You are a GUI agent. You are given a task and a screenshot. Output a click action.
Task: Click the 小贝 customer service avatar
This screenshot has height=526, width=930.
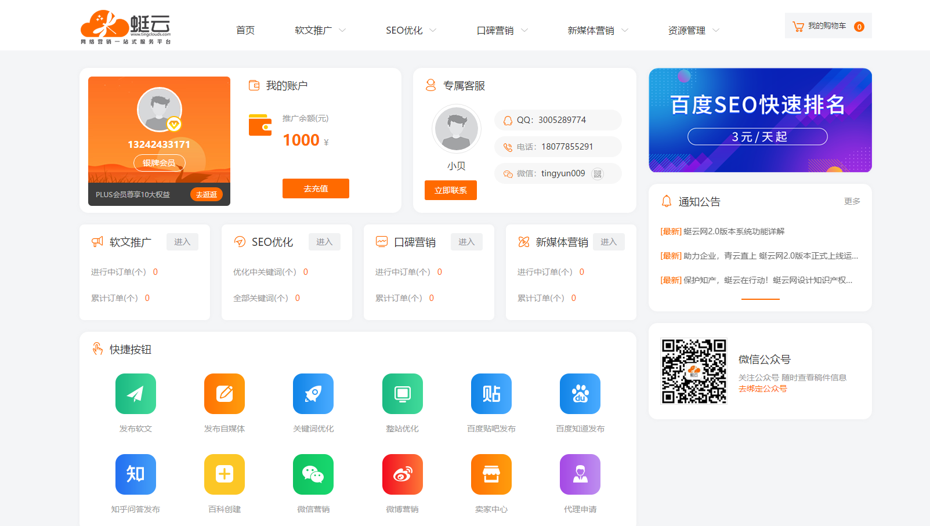[x=457, y=129]
